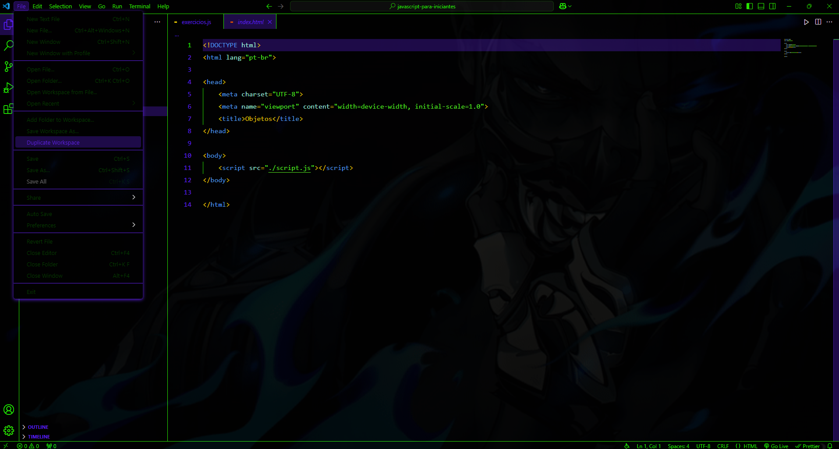Toggle the bottom panel
Screen dimensions: 839x449
(761, 6)
